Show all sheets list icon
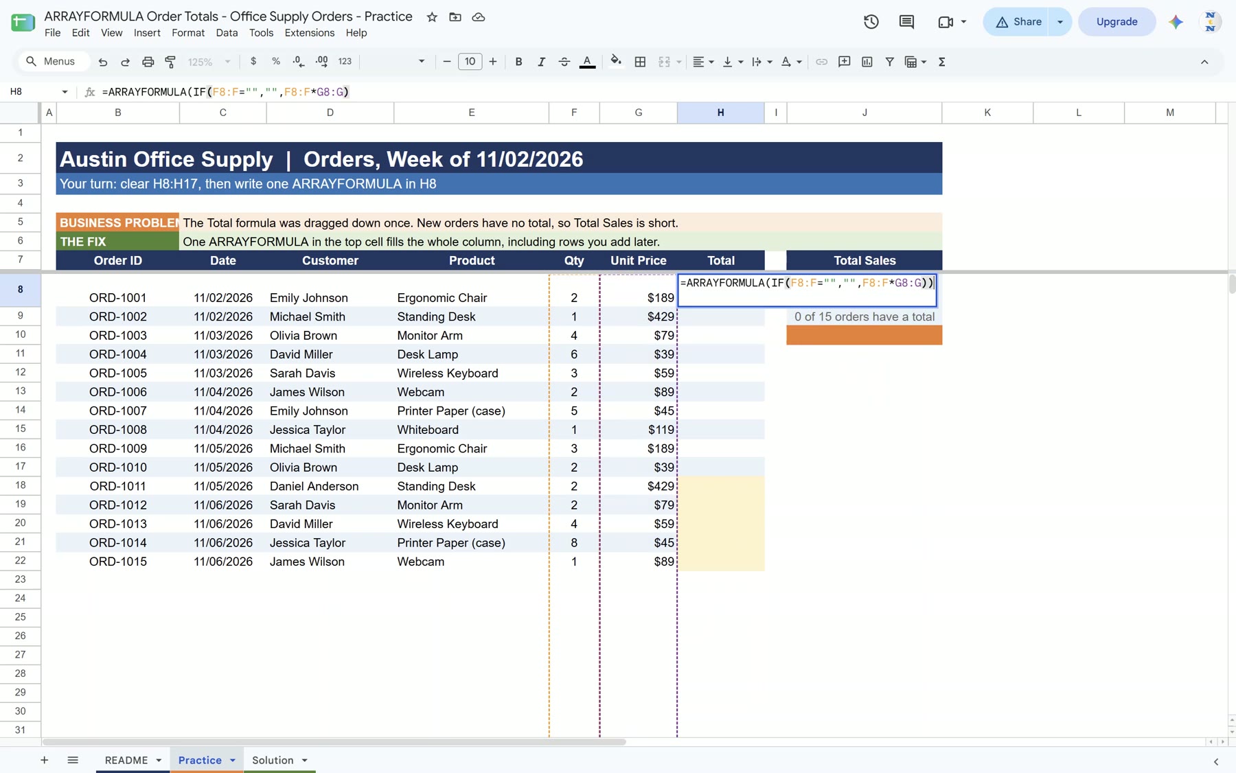 coord(73,760)
